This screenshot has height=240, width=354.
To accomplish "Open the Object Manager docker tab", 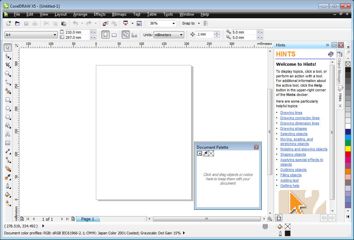I will [x=339, y=68].
